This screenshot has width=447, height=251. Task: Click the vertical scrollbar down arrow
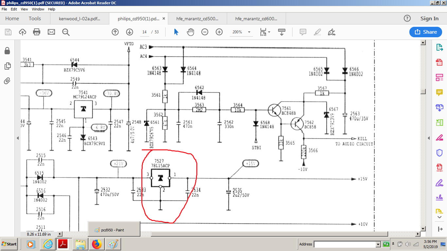tap(423, 228)
